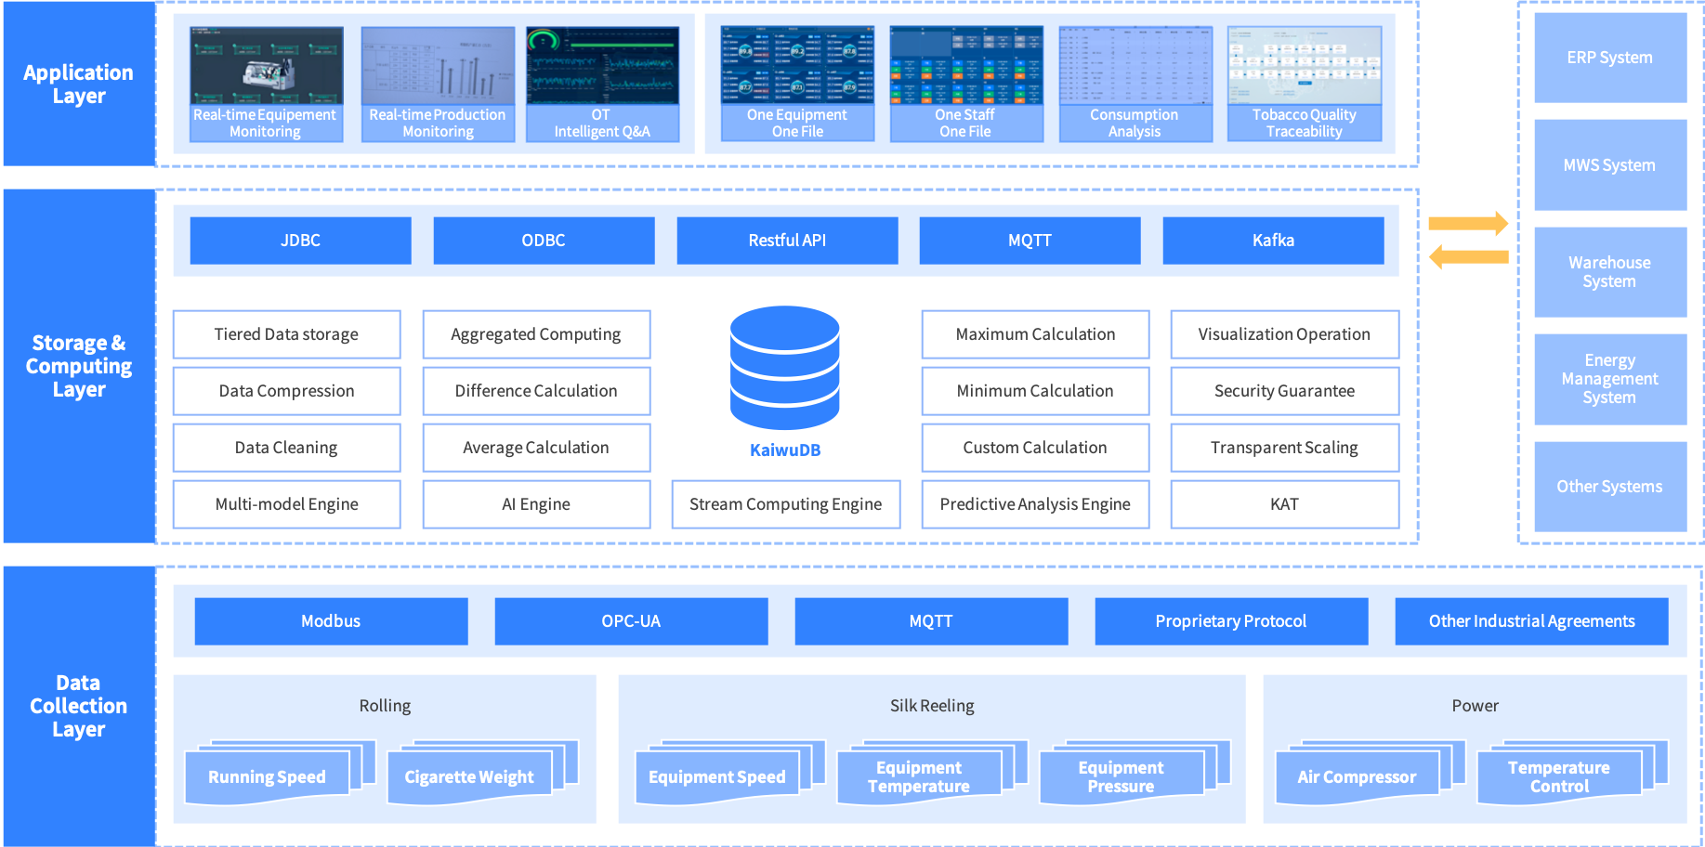Select the JDBC interface button
The image size is (1705, 847).
click(301, 241)
